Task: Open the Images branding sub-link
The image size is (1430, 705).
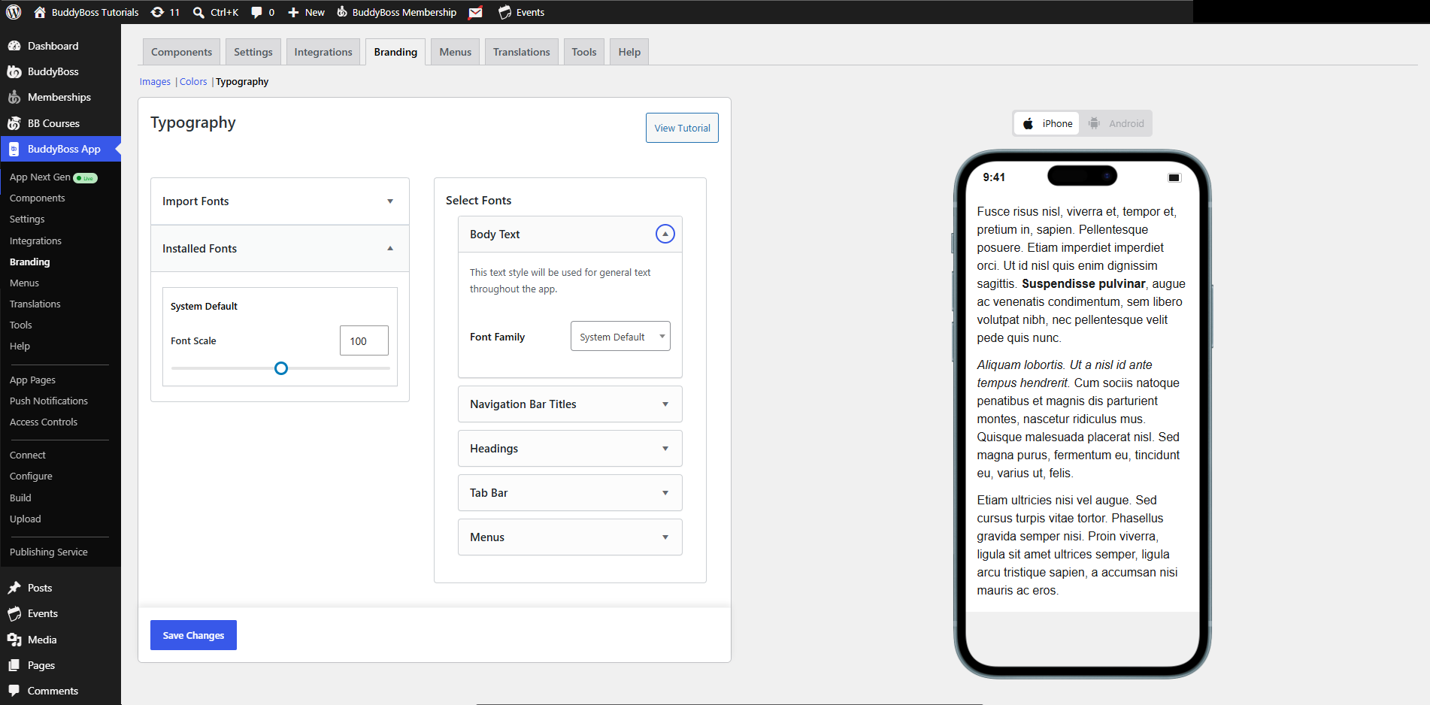Action: (155, 82)
